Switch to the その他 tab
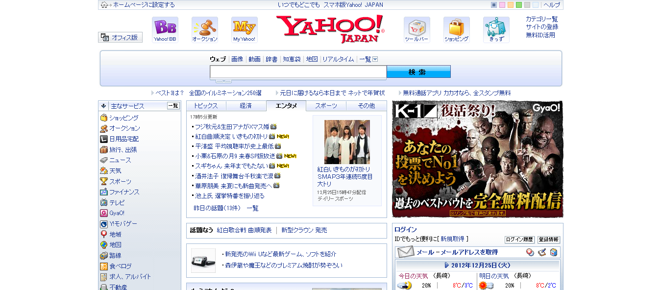 tap(366, 106)
